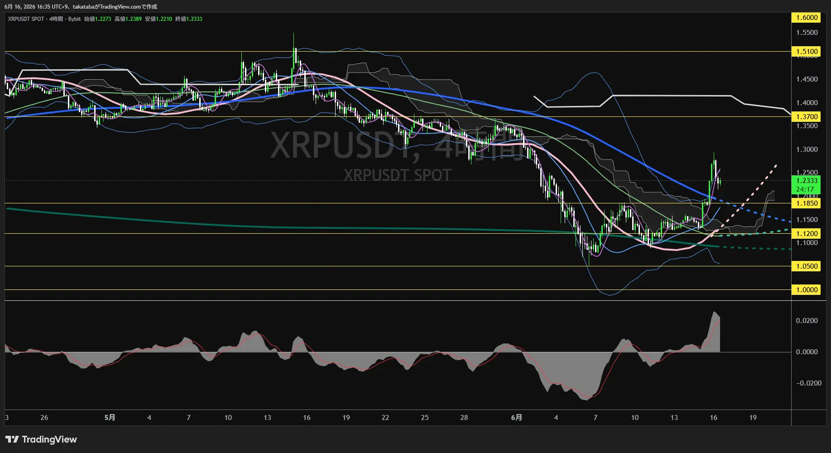
Task: Select the 1.5100 yellow price label
Action: (806, 52)
